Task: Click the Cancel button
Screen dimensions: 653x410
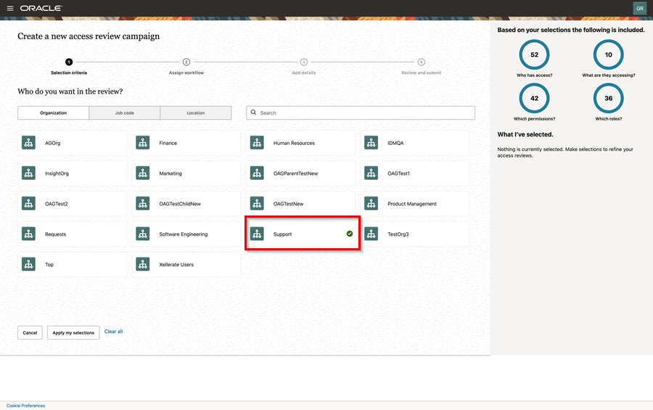Action: [x=30, y=332]
